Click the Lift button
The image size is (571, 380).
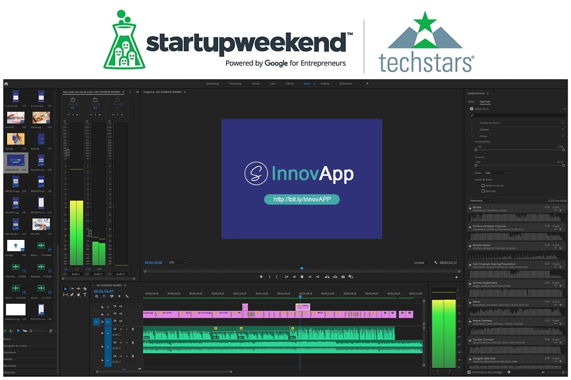pos(327,277)
